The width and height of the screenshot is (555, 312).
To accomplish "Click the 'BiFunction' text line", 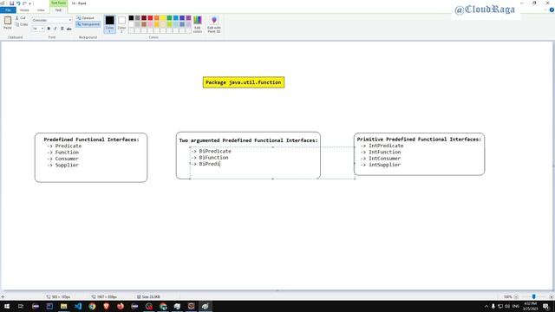I will (x=214, y=158).
